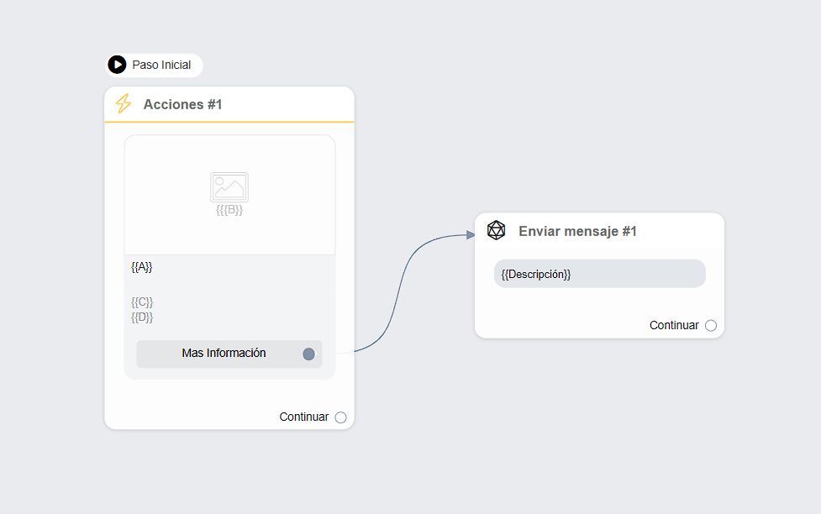Click the filled output dot on Mas Información
Image resolution: width=821 pixels, height=514 pixels.
pos(308,354)
